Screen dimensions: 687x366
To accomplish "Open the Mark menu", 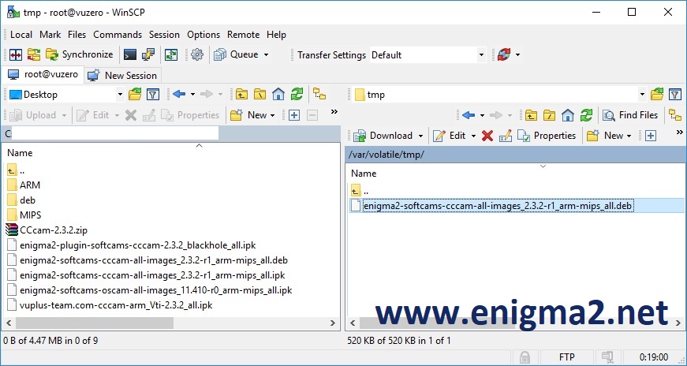I will click(50, 35).
